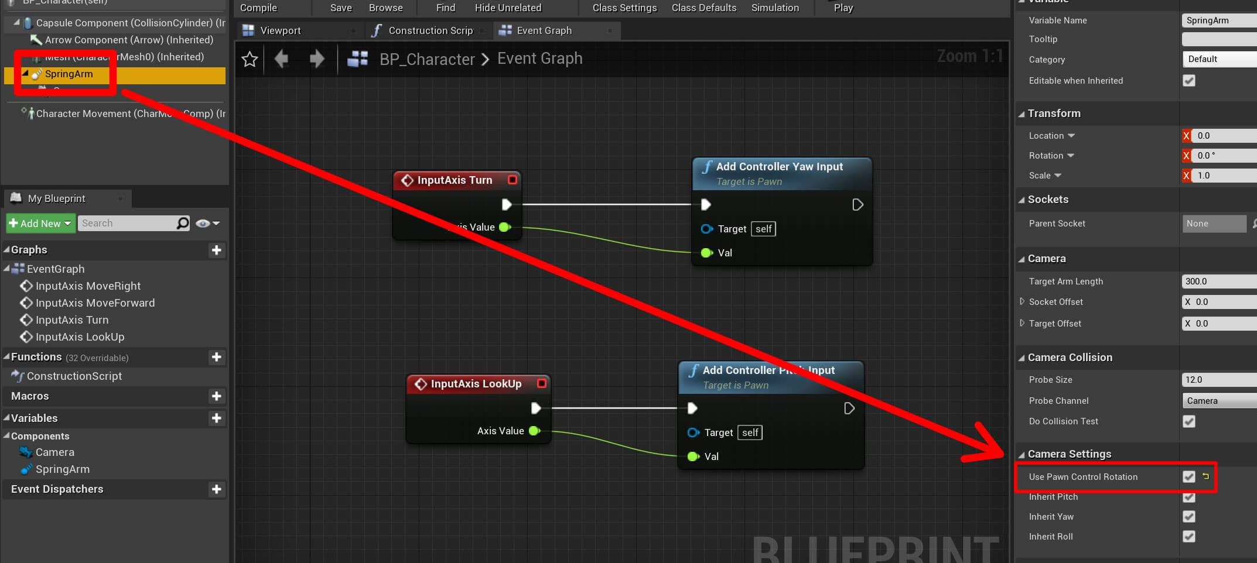Open the Scale type dropdown arrow
The width and height of the screenshot is (1257, 563).
[x=1058, y=176]
